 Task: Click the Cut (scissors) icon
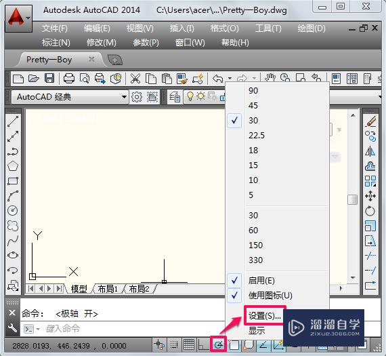point(135,79)
